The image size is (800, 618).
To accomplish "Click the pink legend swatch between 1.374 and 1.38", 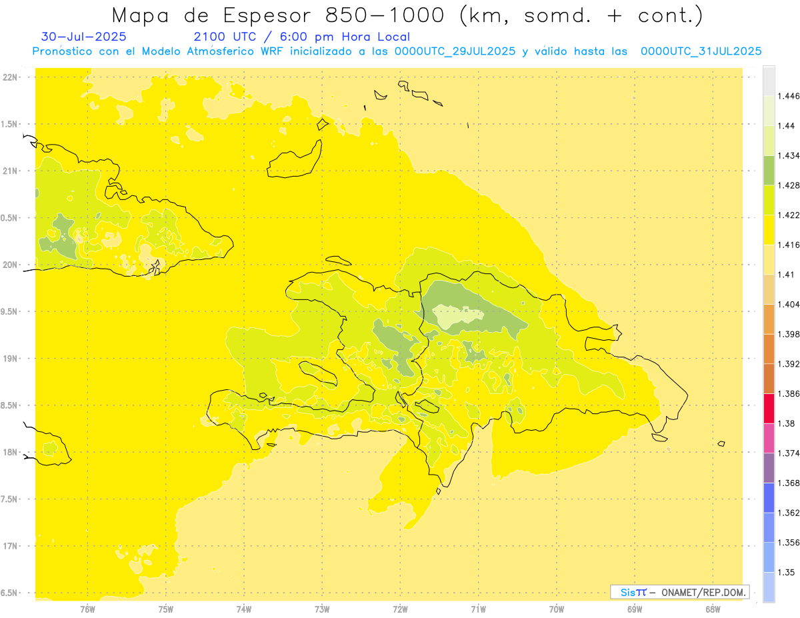I will pos(769,438).
